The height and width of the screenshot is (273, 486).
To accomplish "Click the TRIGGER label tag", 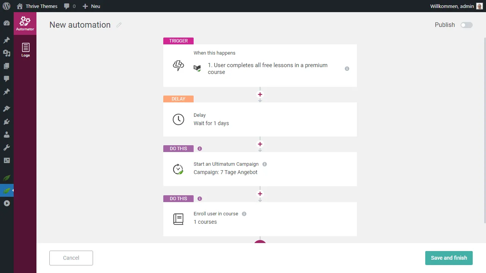I will [x=178, y=41].
